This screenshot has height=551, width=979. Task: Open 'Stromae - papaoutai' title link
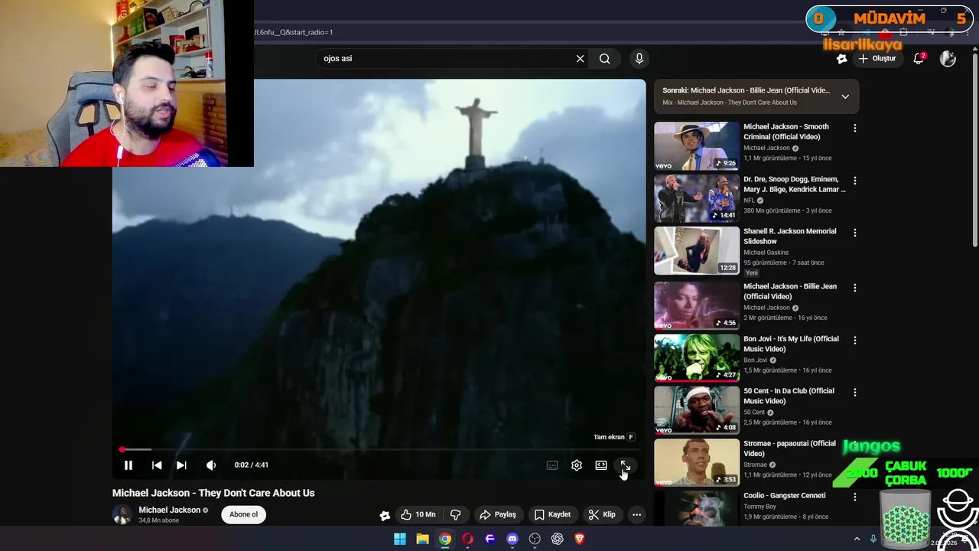pyautogui.click(x=789, y=448)
